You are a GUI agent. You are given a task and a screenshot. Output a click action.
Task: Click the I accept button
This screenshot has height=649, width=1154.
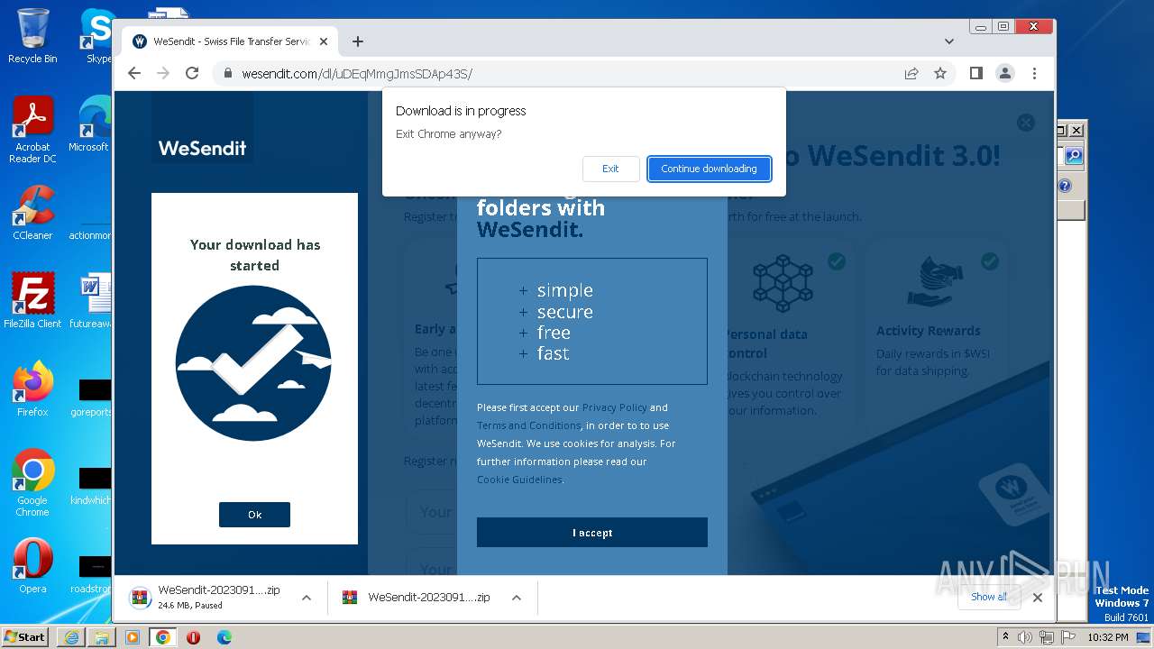(x=592, y=533)
